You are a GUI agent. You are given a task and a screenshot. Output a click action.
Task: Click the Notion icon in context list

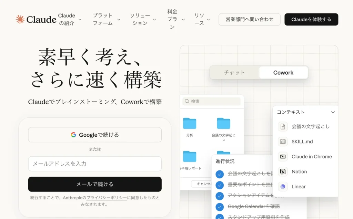[x=283, y=171]
